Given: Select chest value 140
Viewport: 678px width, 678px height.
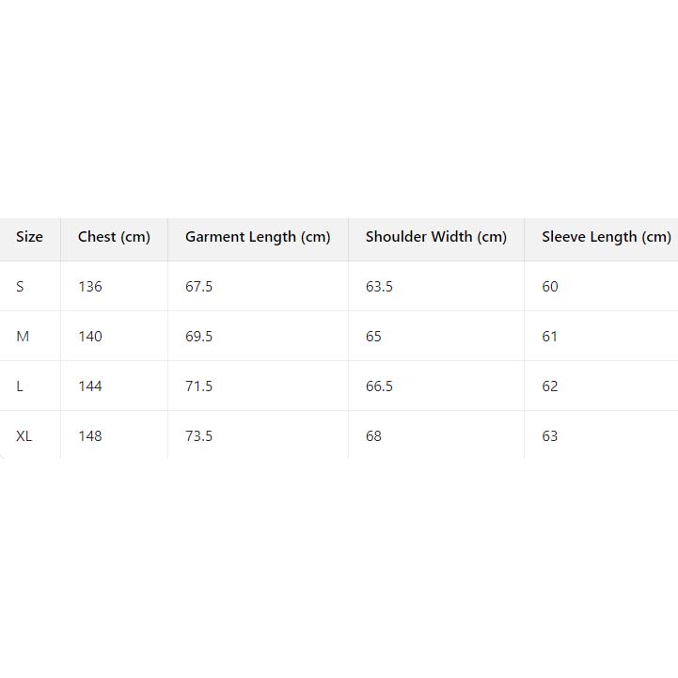Looking at the screenshot, I should coord(90,337).
